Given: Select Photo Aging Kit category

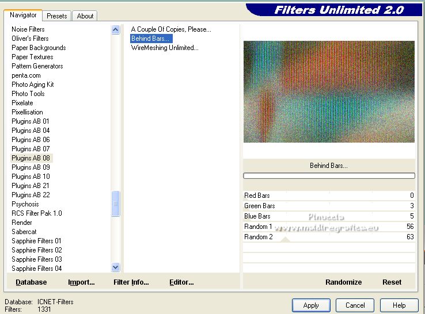Looking at the screenshot, I should pyautogui.click(x=32, y=85).
